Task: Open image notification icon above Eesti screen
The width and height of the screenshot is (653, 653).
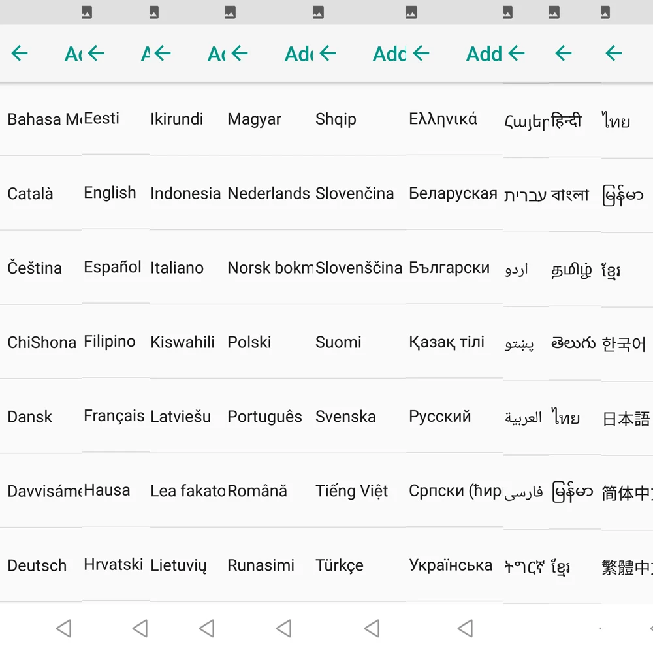Action: (x=87, y=12)
